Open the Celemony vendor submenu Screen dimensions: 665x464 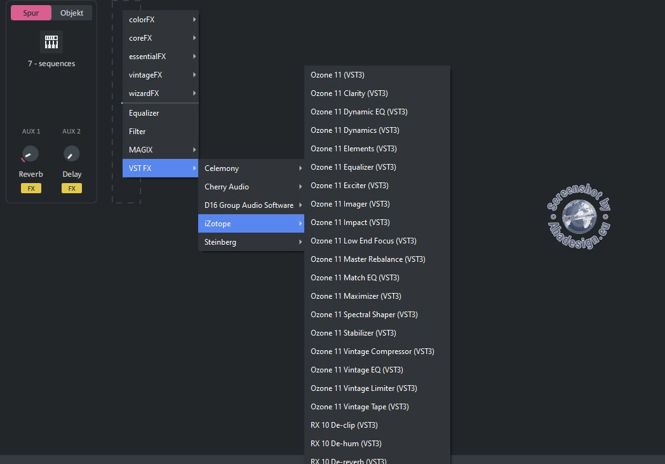(252, 168)
